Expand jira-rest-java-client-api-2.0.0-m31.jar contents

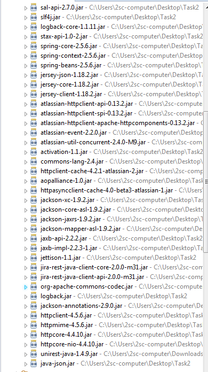pos(26,277)
